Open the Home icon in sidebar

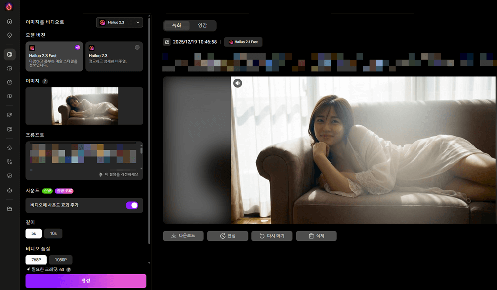[x=9, y=22]
